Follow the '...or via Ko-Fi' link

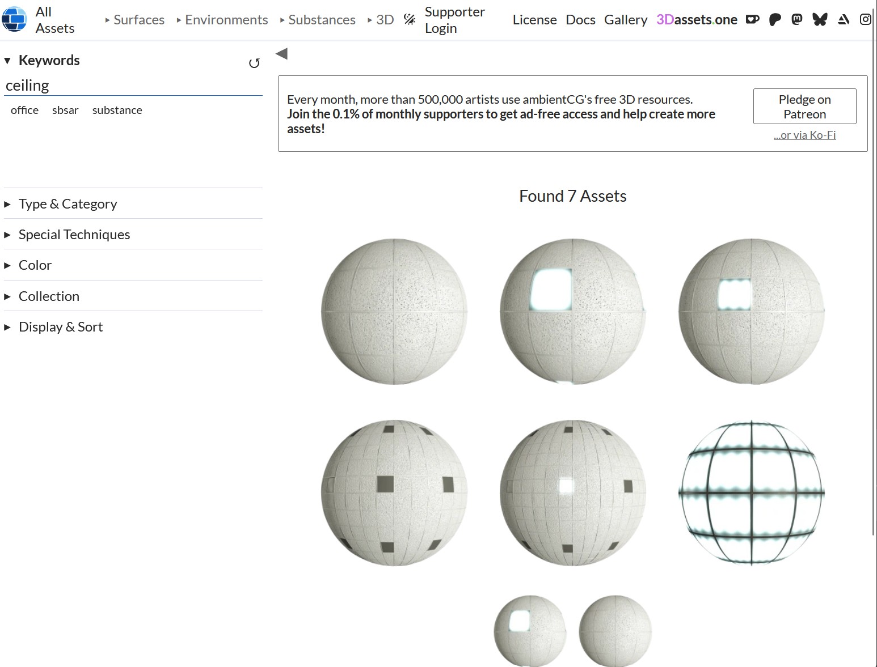[x=804, y=135]
